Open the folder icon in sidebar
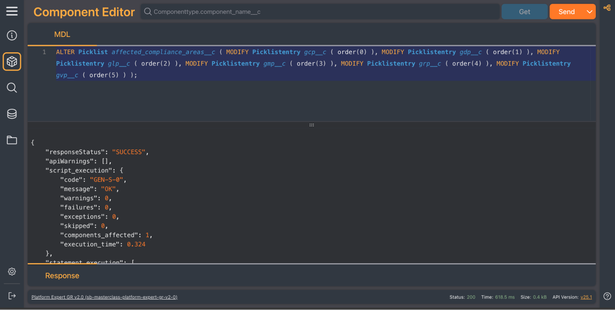 click(x=12, y=140)
